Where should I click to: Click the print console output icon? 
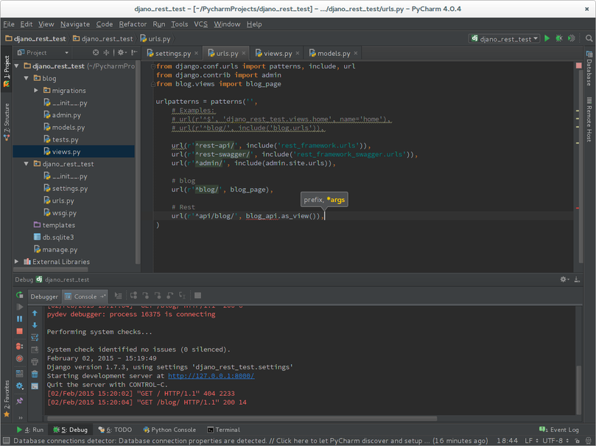coord(35,361)
